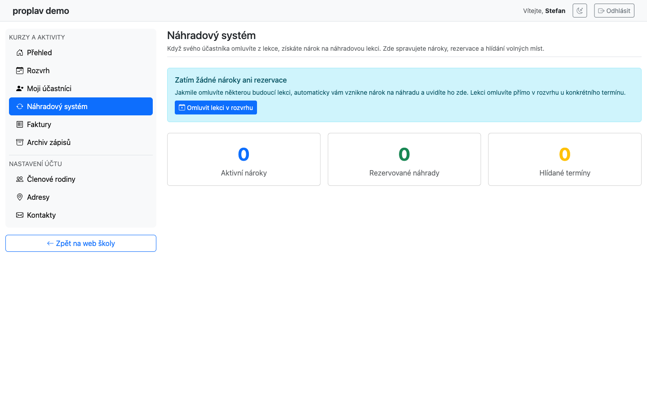Click the people icon beside Členové rodiny
The width and height of the screenshot is (647, 404).
20,179
